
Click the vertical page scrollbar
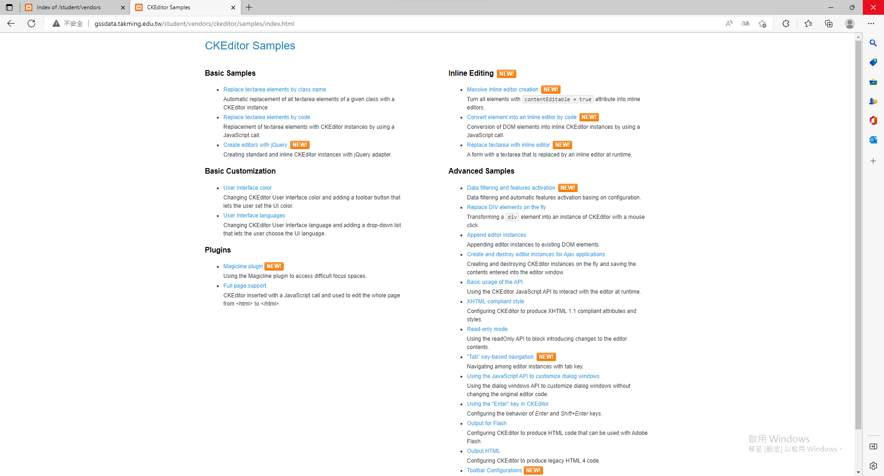[858, 235]
